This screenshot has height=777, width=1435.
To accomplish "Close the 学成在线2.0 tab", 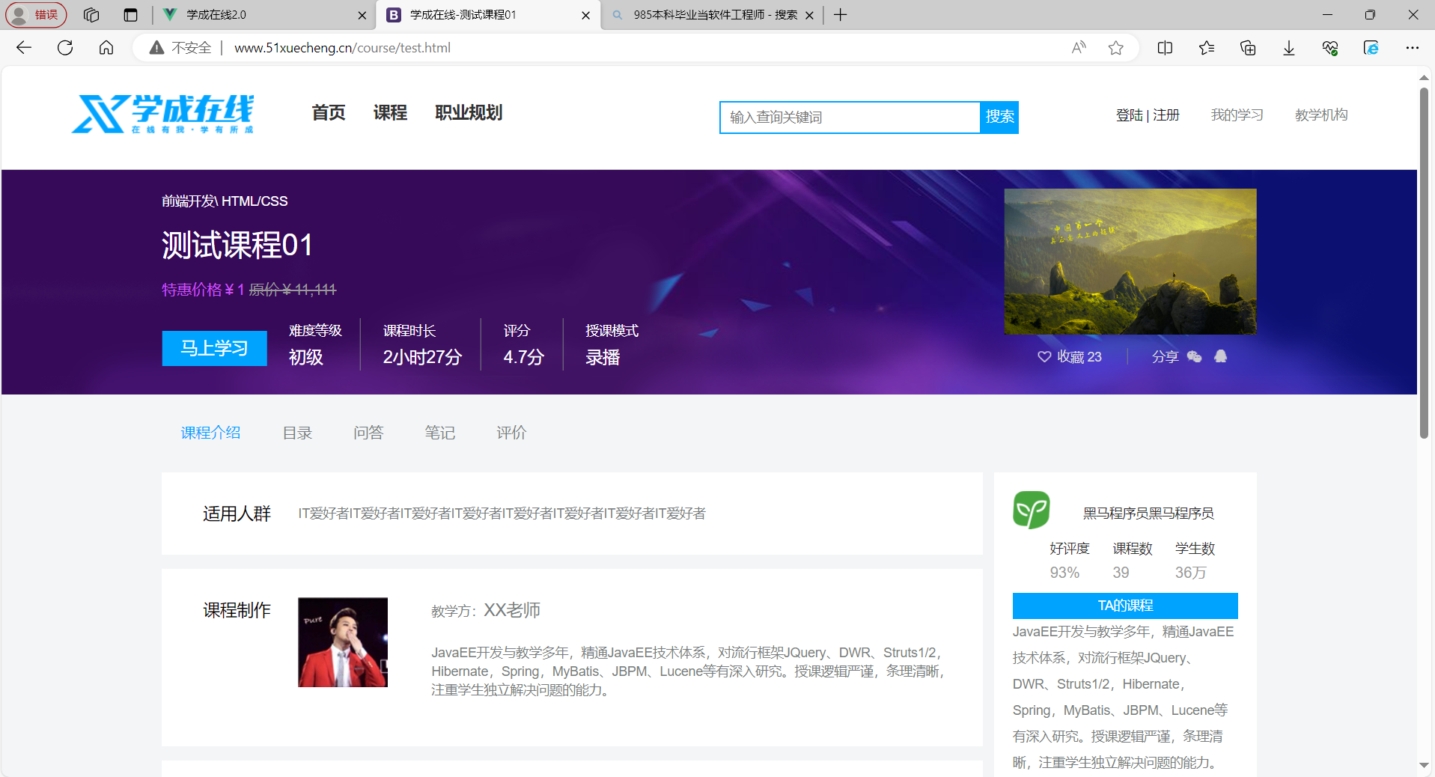I will click(362, 15).
